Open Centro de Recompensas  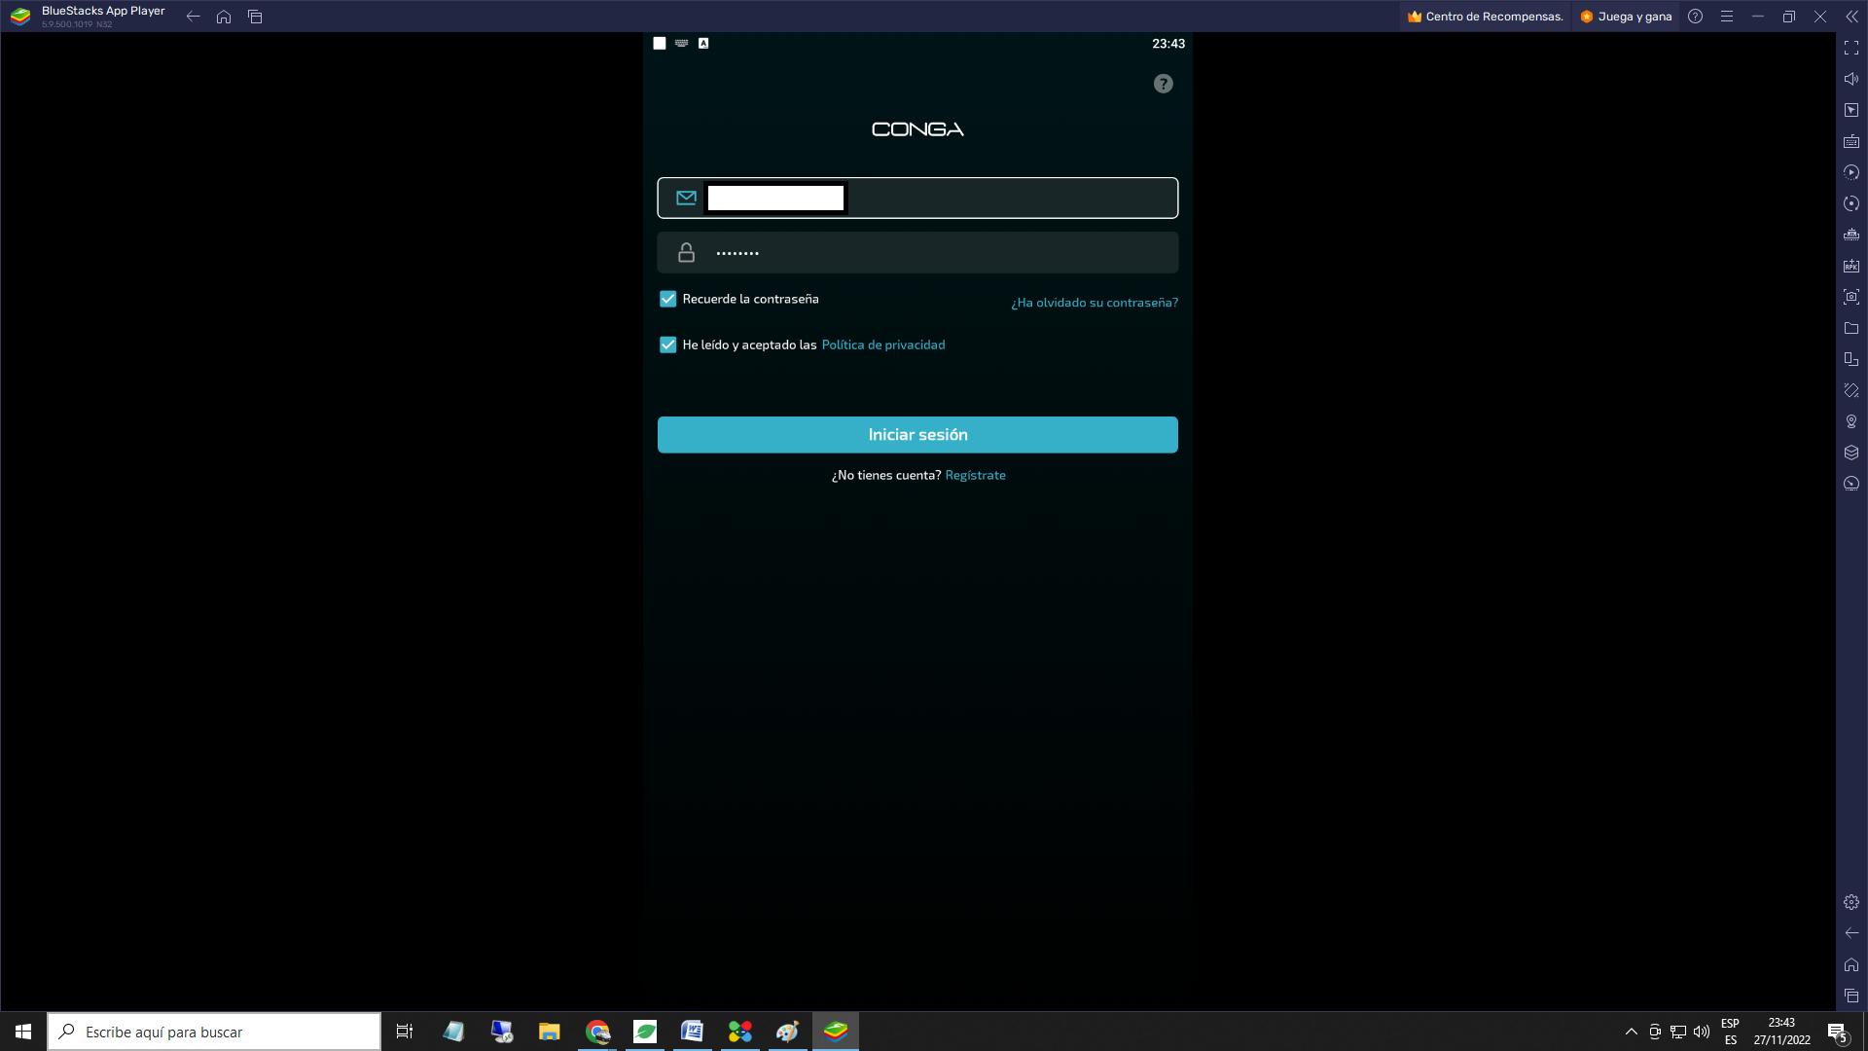(1485, 17)
